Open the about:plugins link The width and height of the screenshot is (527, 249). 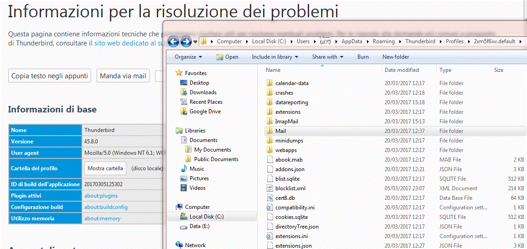(101, 196)
